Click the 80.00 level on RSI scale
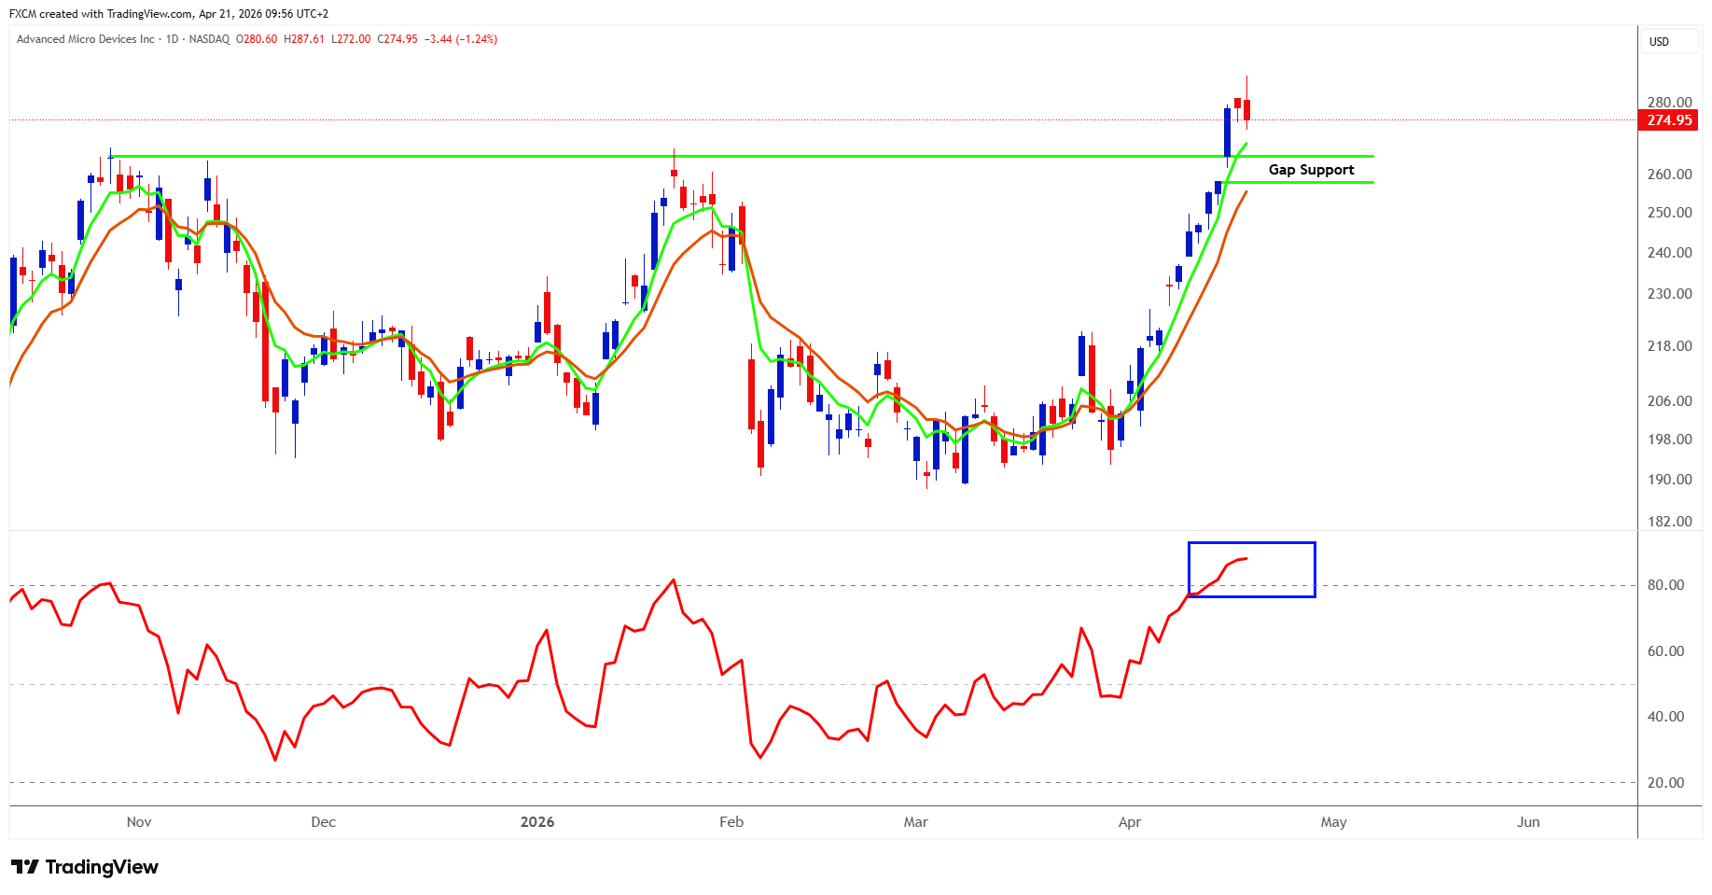 1665,585
